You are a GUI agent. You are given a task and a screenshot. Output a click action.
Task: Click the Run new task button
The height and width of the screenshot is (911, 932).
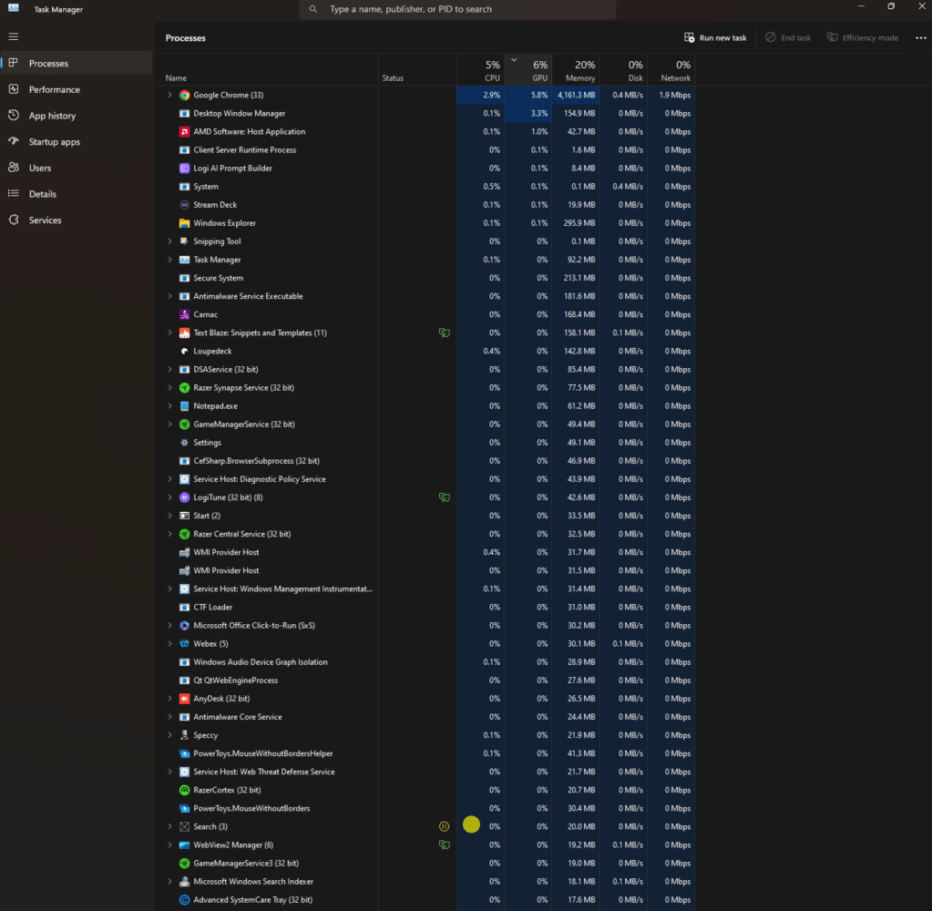(x=715, y=38)
